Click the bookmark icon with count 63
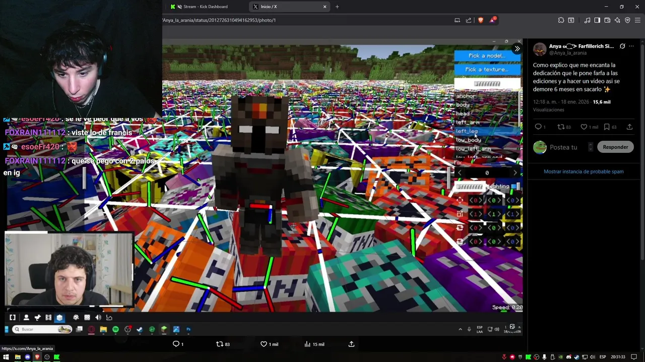The height and width of the screenshot is (362, 645). [607, 127]
